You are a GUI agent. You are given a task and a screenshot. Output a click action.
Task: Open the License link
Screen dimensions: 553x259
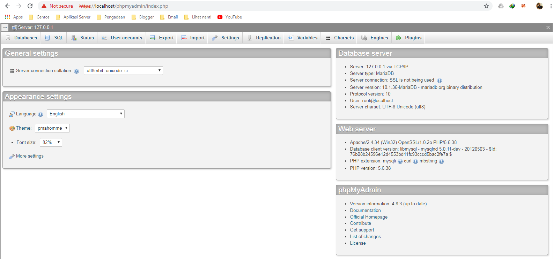pyautogui.click(x=358, y=243)
